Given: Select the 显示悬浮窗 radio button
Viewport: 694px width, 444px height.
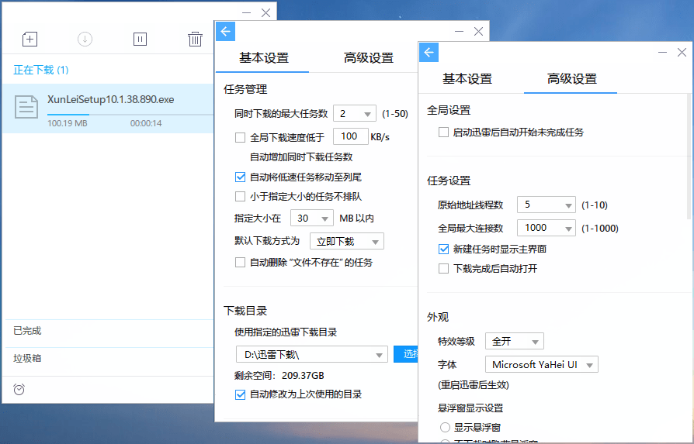Looking at the screenshot, I should click(x=445, y=427).
